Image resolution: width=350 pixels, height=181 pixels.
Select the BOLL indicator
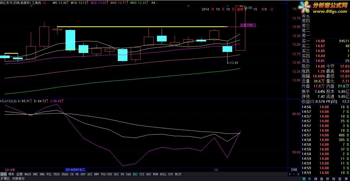pos(163,174)
